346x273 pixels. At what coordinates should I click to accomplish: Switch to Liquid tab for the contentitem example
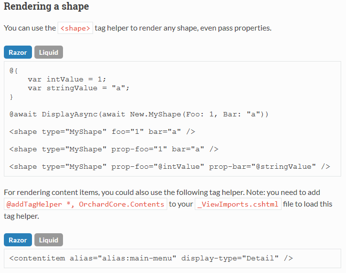coord(48,240)
